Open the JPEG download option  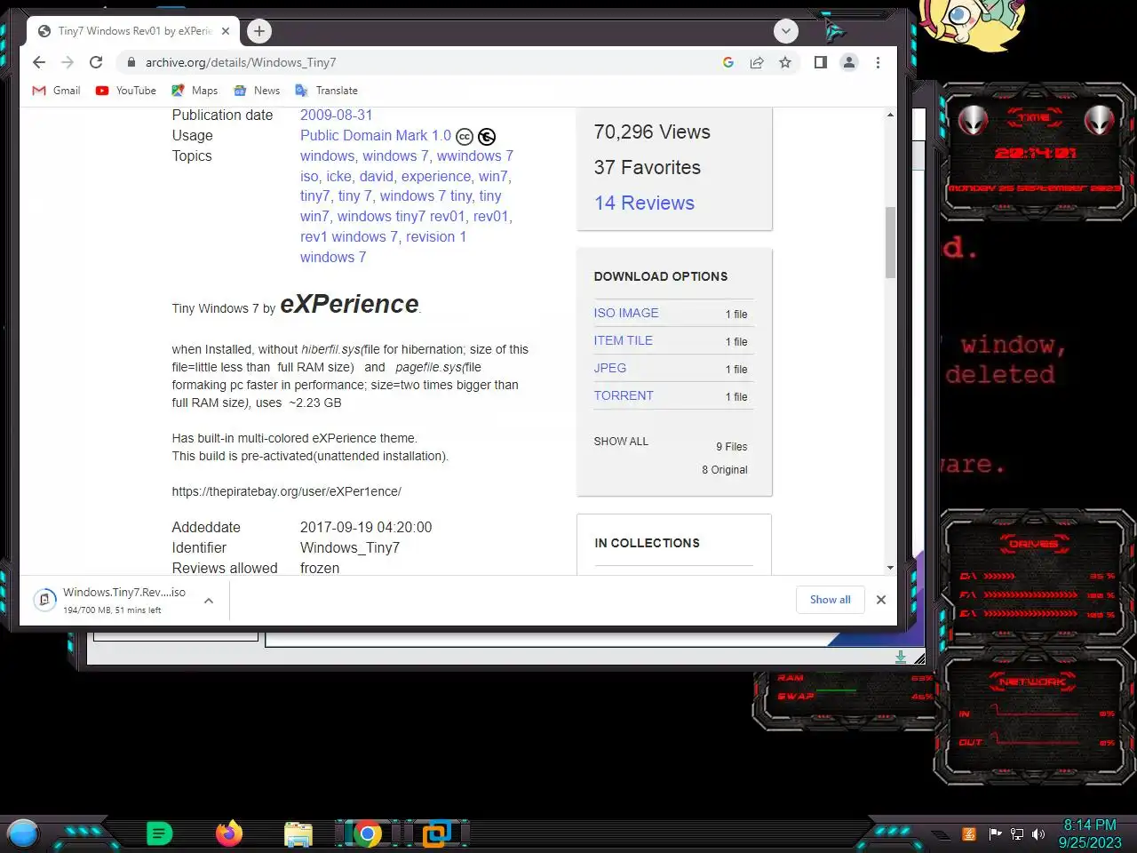610,368
